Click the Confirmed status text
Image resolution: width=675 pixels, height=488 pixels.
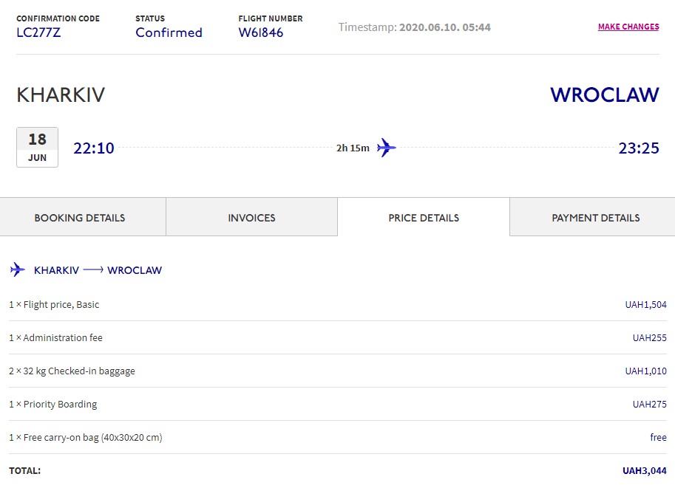pos(169,32)
